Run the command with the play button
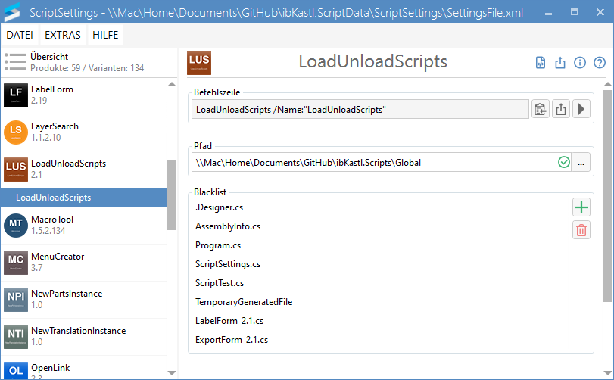This screenshot has width=614, height=380. [581, 110]
